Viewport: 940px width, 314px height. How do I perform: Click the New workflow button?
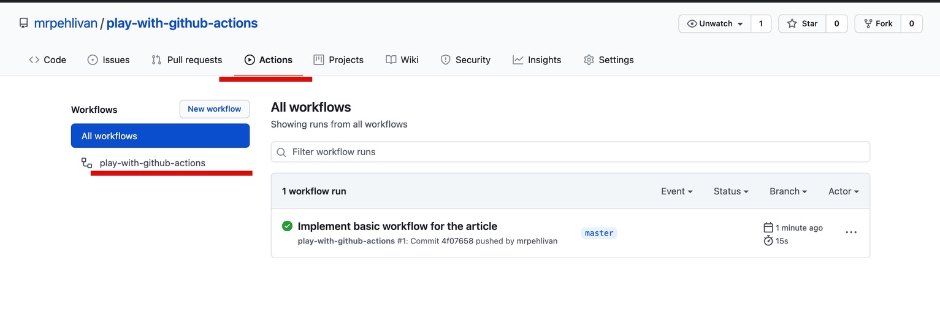[x=215, y=109]
